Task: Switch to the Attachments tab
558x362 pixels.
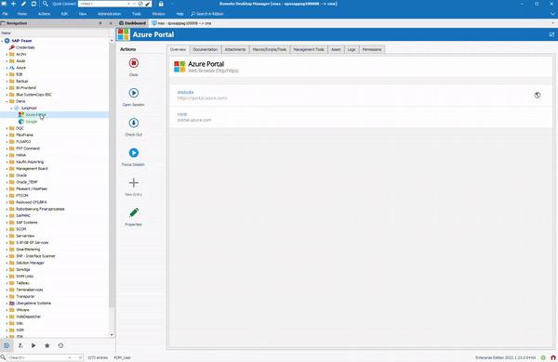Action: click(235, 49)
